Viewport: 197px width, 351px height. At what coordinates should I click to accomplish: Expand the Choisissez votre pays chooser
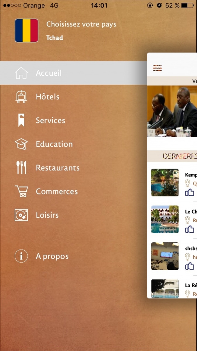pyautogui.click(x=81, y=24)
